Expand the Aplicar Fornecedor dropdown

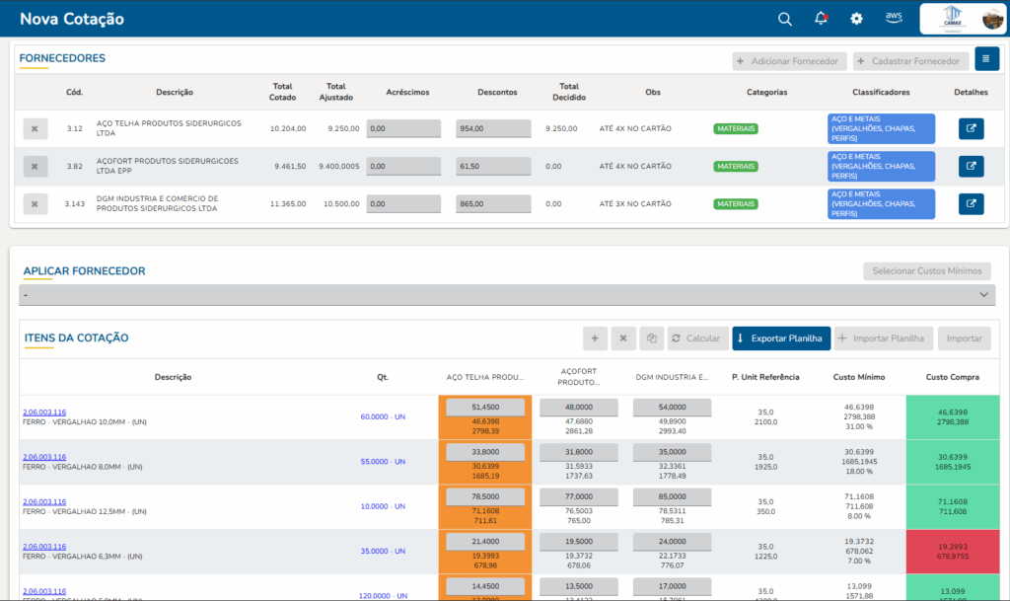point(507,295)
